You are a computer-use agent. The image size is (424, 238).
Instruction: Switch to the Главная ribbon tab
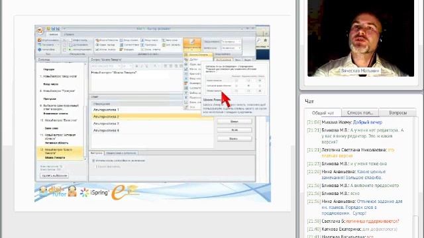[x=53, y=34]
